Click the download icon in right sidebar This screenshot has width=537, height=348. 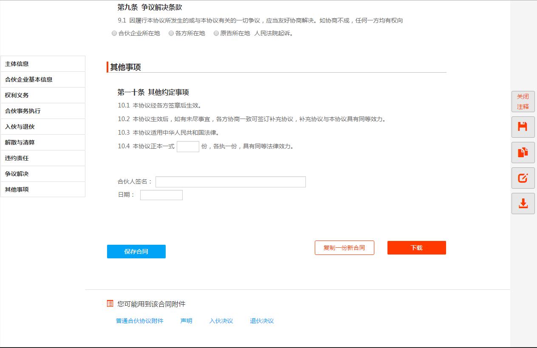(x=523, y=204)
